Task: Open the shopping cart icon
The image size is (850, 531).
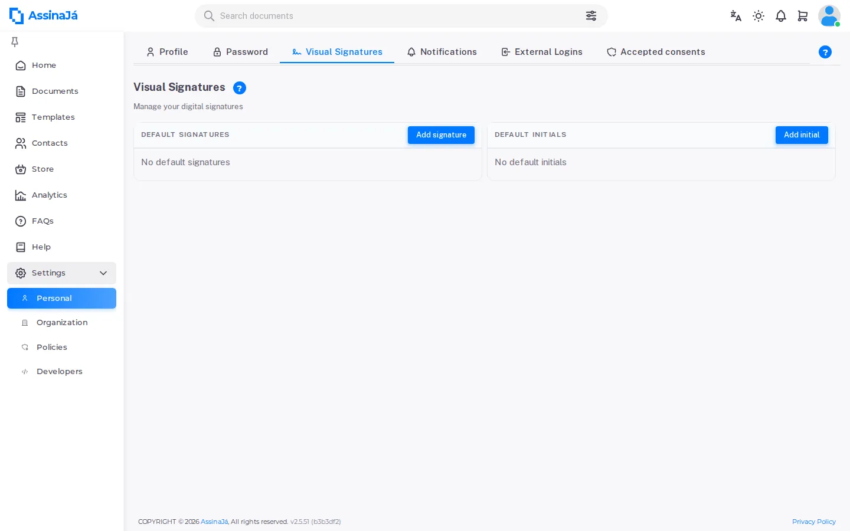Action: pyautogui.click(x=803, y=16)
